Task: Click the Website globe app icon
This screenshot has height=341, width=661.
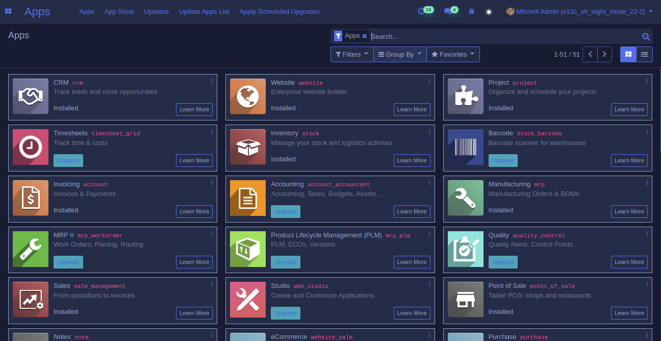Action: (x=248, y=96)
